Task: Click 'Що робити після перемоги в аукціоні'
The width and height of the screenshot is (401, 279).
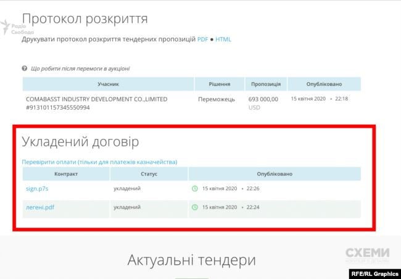Action: pyautogui.click(x=80, y=69)
